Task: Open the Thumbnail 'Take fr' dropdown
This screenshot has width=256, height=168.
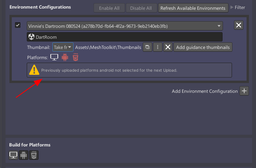Action: point(63,47)
